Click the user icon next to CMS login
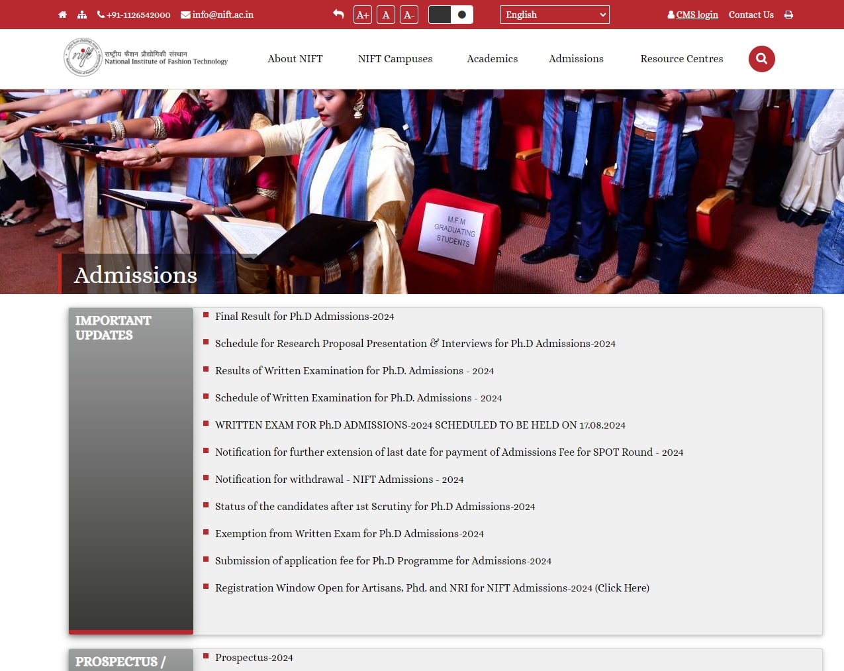Image resolution: width=844 pixels, height=671 pixels. pyautogui.click(x=671, y=14)
